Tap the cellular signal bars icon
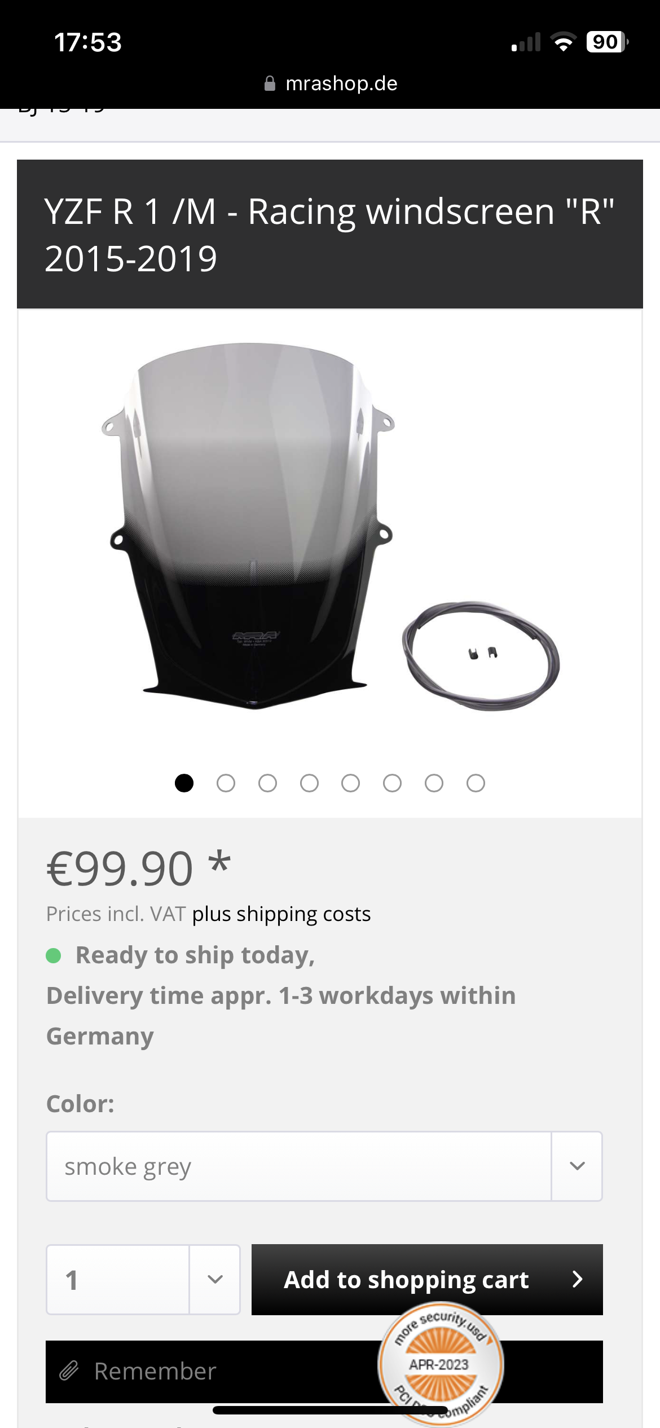The image size is (660, 1428). (x=526, y=42)
